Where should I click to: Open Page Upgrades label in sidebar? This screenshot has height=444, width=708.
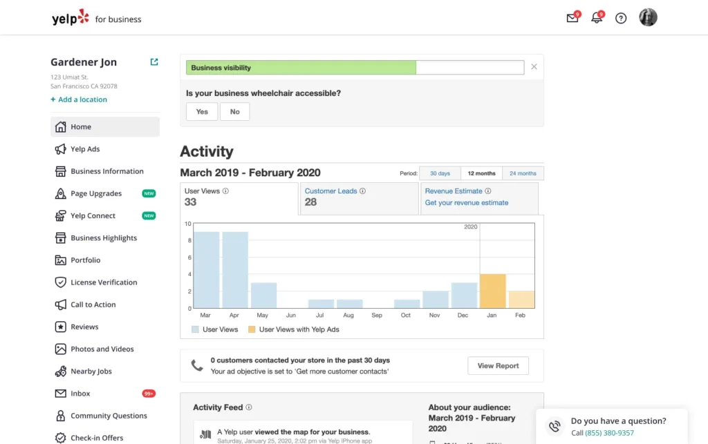coord(96,193)
